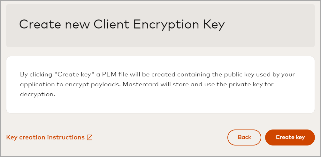Click the orange Create key button

tap(290, 137)
